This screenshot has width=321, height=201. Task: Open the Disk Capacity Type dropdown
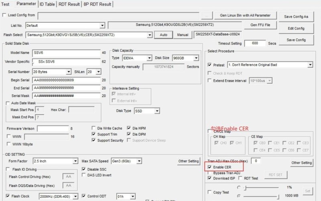[149, 58]
